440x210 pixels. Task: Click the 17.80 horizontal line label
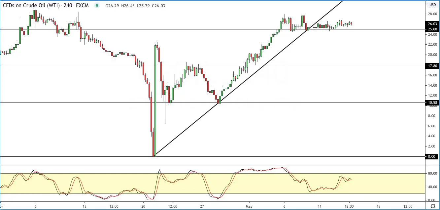pos(432,66)
